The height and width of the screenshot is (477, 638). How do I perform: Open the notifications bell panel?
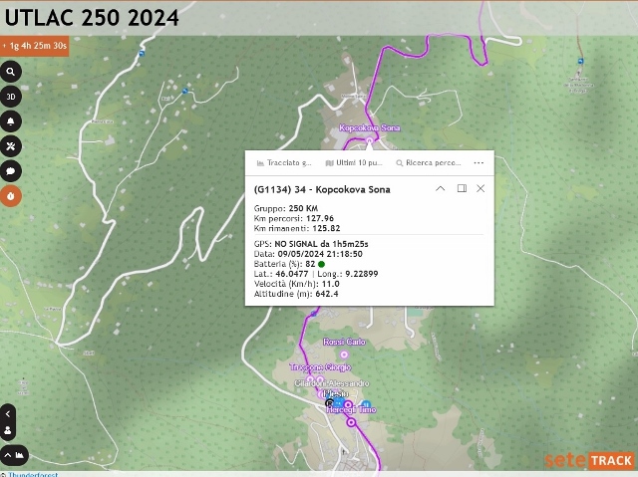(11, 121)
